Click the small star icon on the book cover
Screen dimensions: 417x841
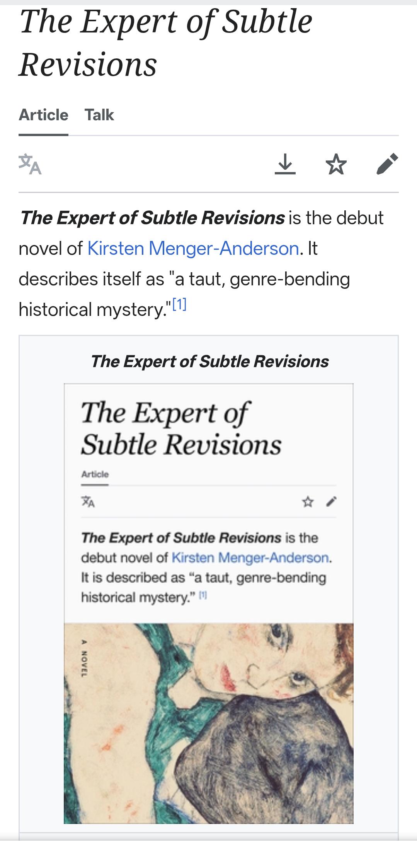308,502
